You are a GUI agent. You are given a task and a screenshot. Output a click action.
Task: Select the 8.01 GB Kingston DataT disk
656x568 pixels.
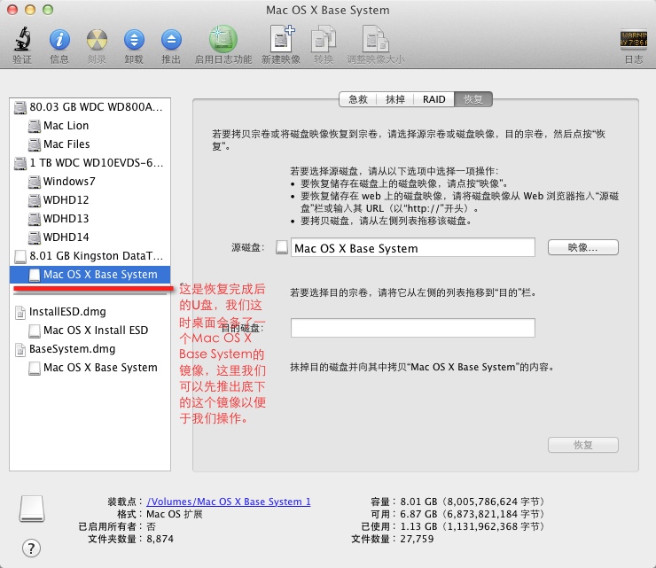90,256
